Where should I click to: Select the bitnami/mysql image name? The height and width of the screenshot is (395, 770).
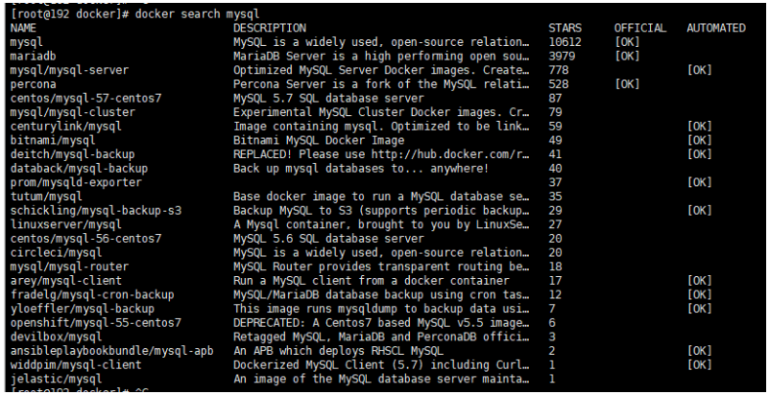pos(53,140)
